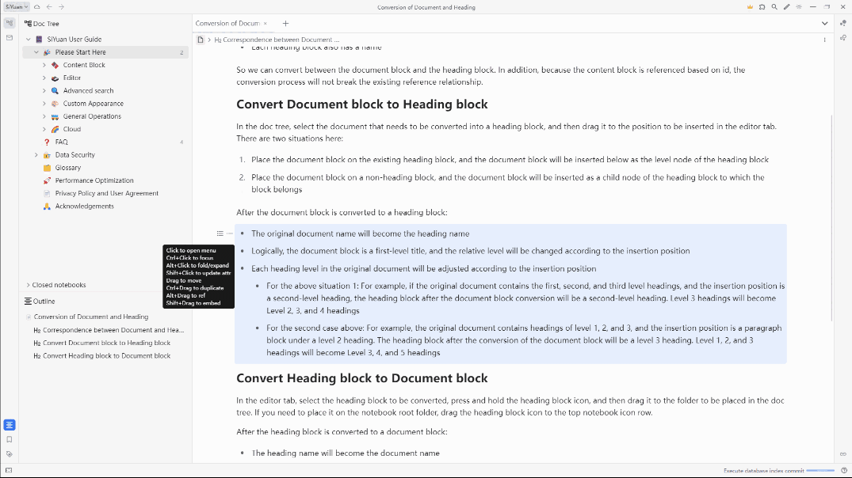Toggle read-only edit mode pencil icon
The width and height of the screenshot is (852, 478).
[786, 7]
